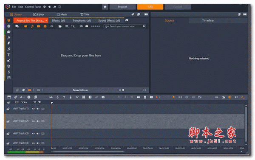Open the Project Bins icon in the library sidebar

(9, 20)
